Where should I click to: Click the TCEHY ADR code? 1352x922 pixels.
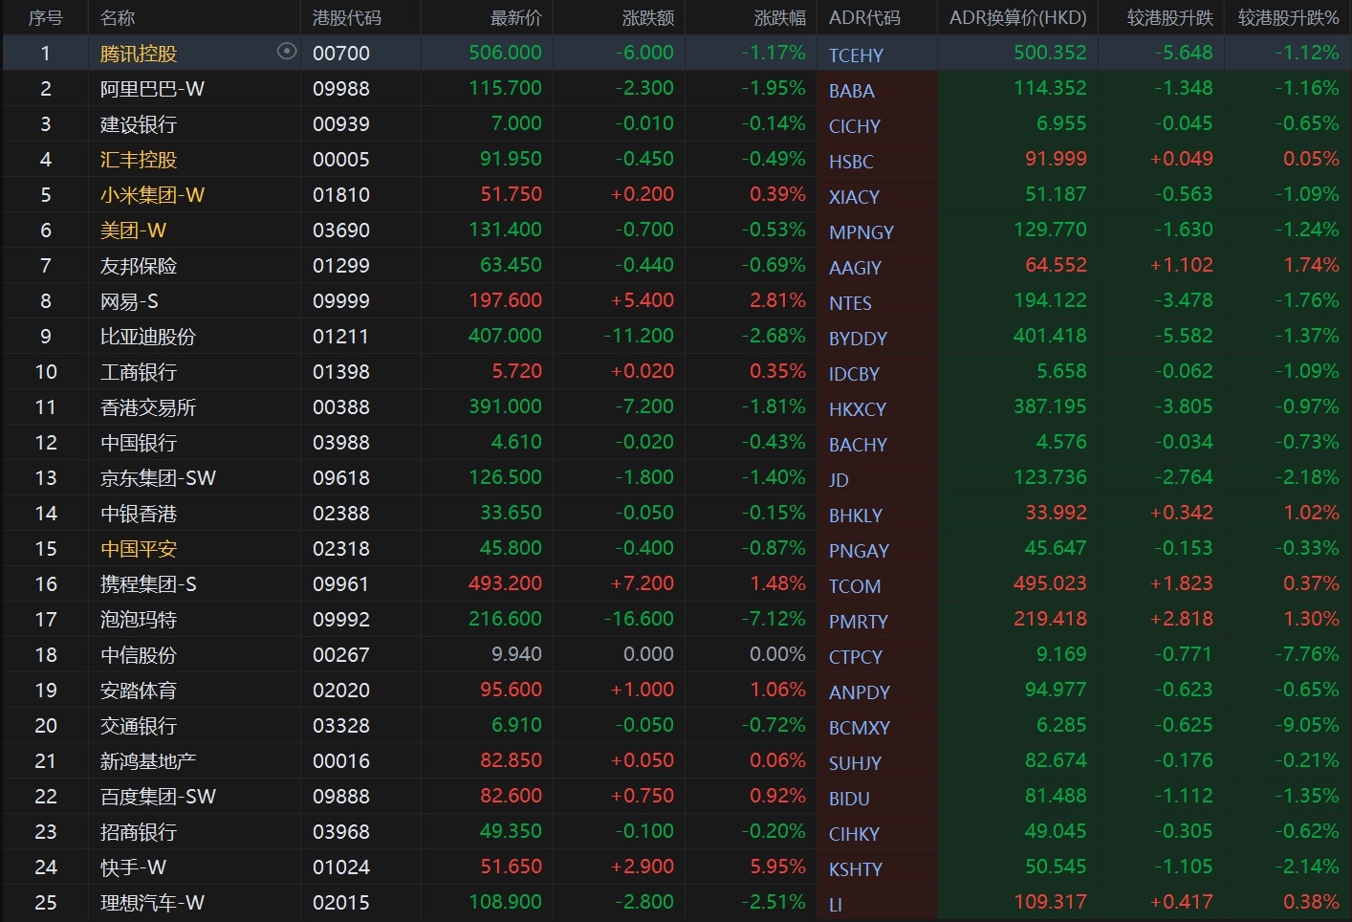856,55
